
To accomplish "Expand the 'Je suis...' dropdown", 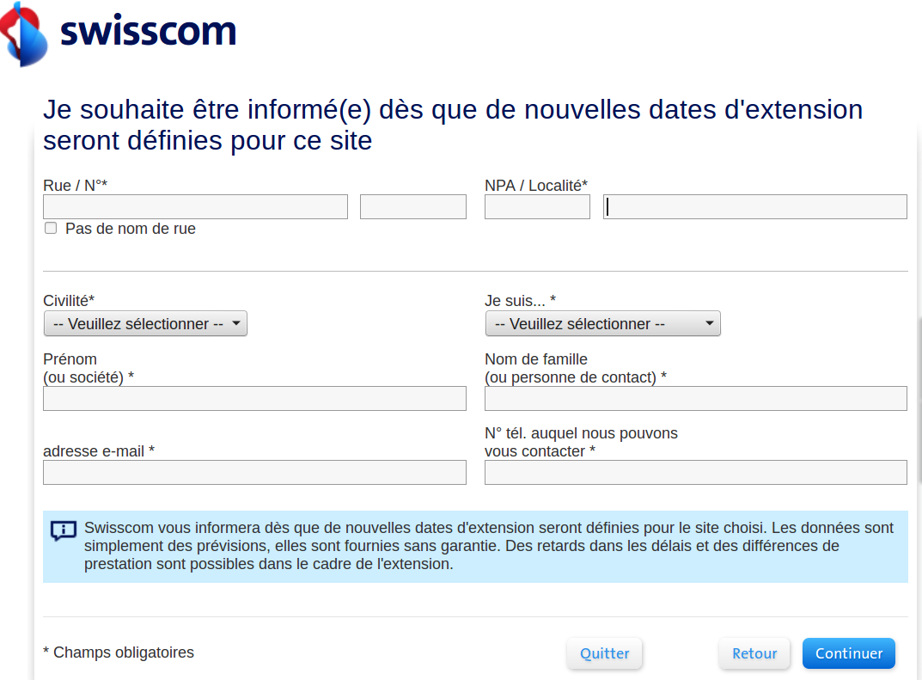I will tap(602, 324).
